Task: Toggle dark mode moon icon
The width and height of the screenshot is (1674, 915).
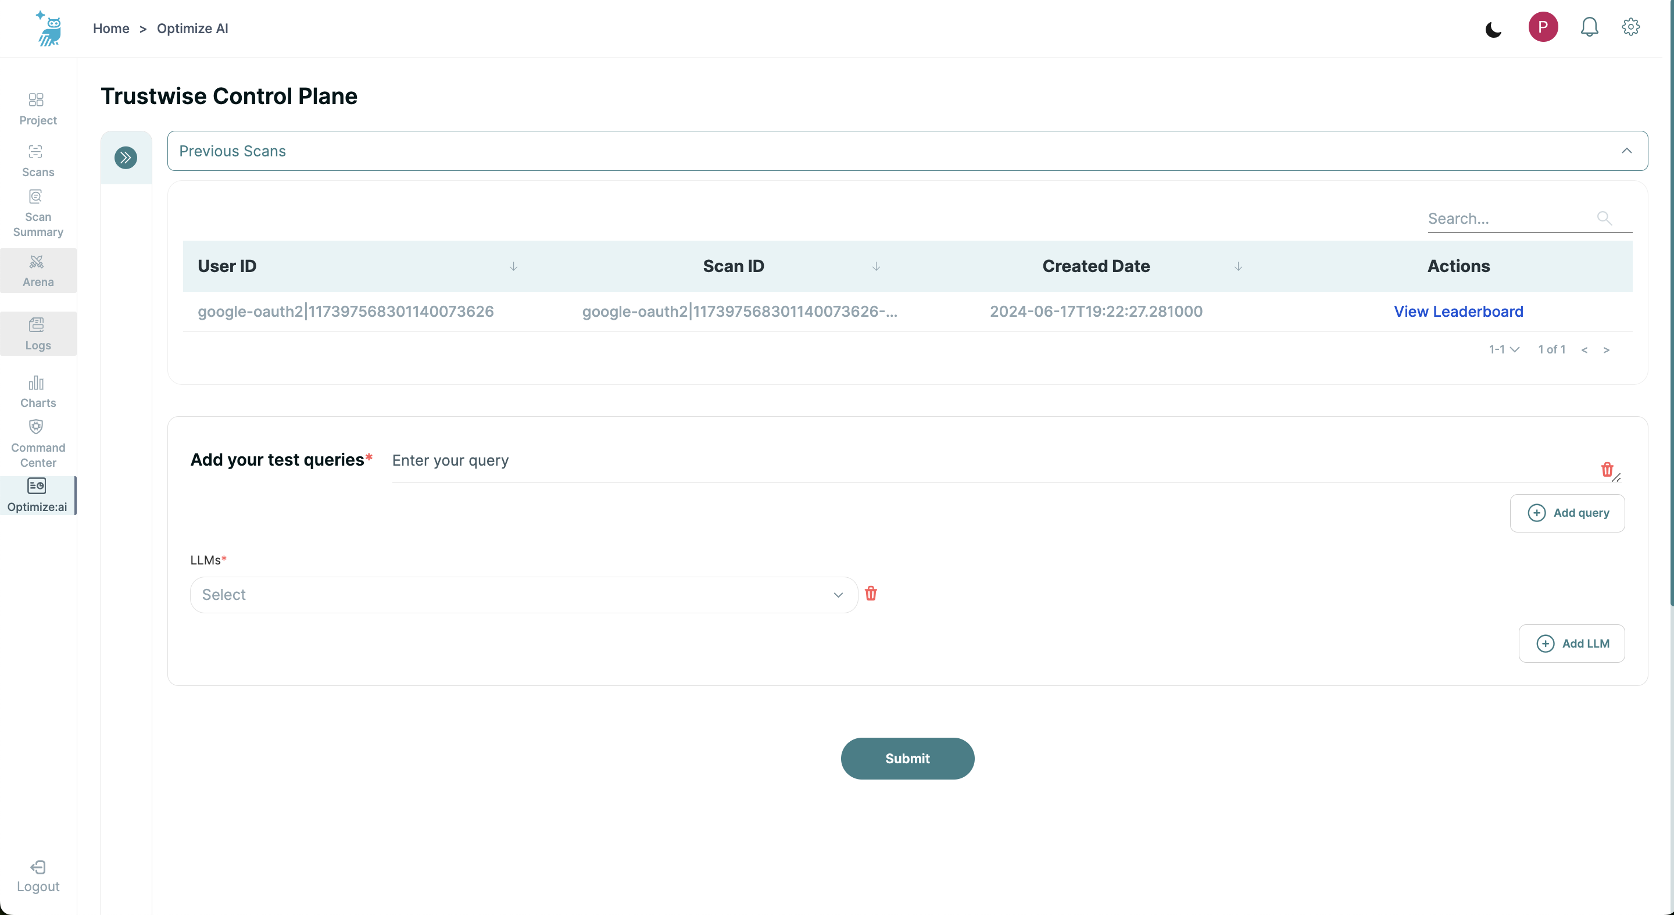Action: point(1493,29)
